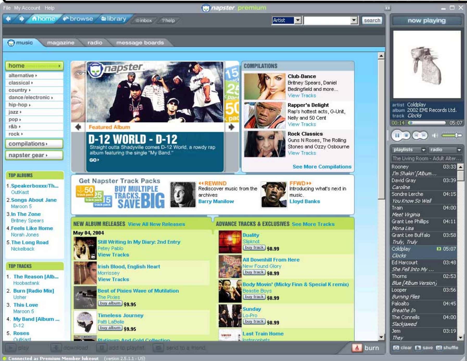Select the music tab
The image size is (467, 361).
pos(21,42)
